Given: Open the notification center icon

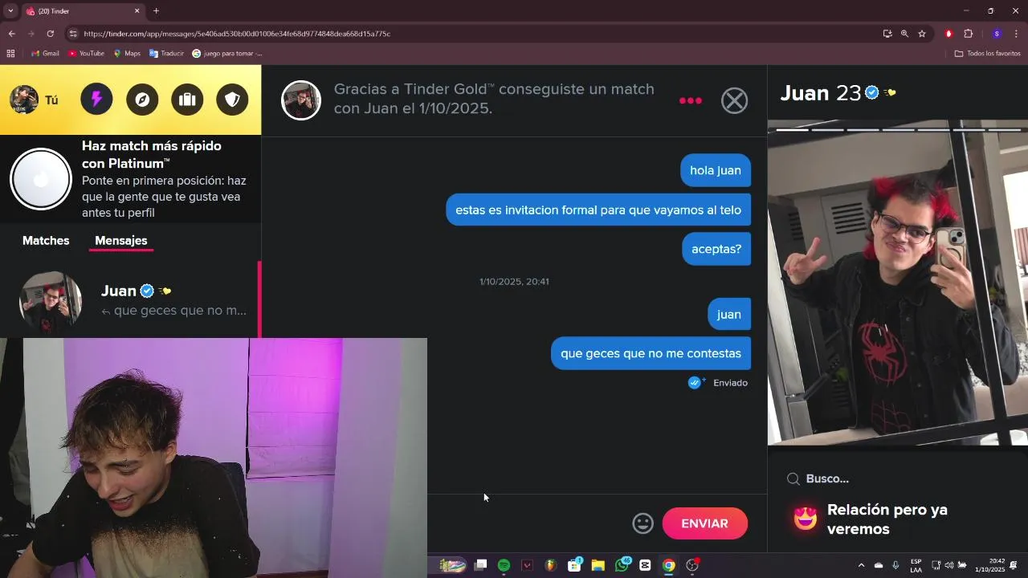Looking at the screenshot, I should tap(1014, 565).
